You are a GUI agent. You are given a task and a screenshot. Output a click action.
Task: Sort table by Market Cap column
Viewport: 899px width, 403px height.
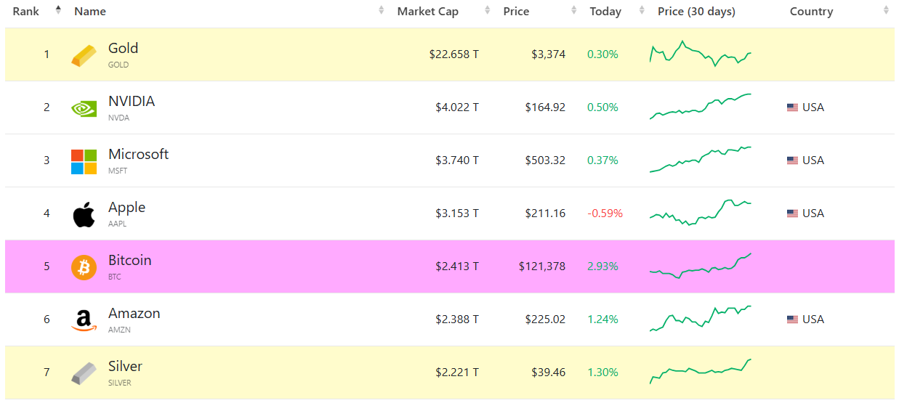coord(427,12)
